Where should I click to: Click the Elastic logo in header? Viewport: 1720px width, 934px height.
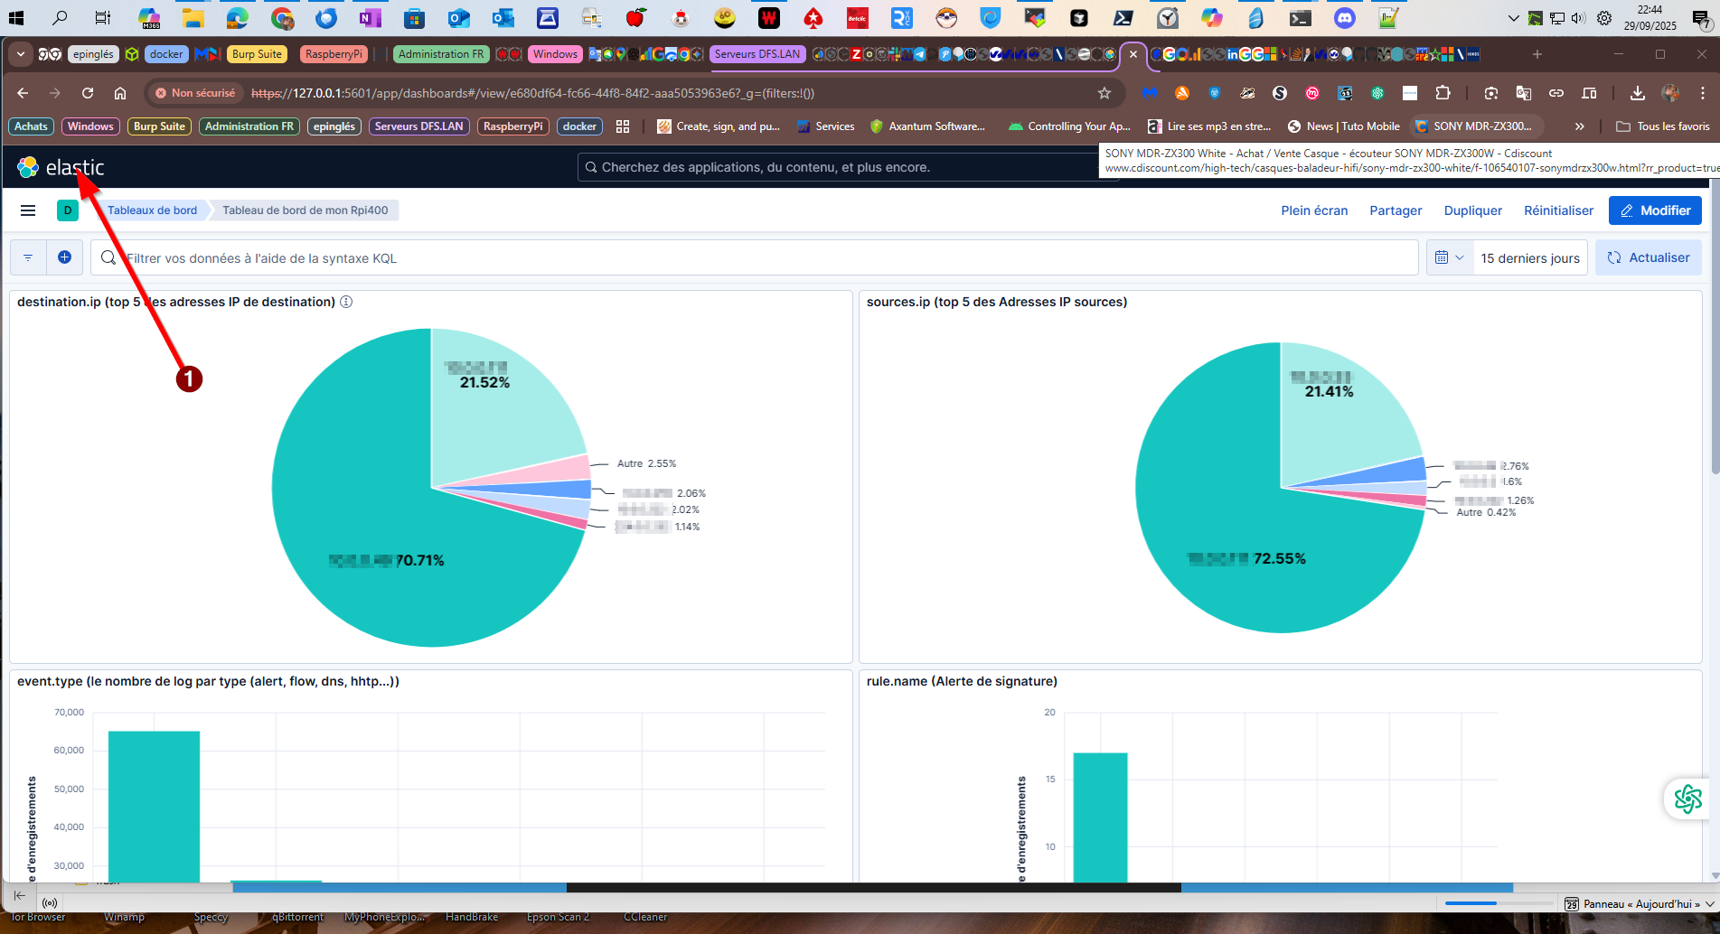coord(60,167)
